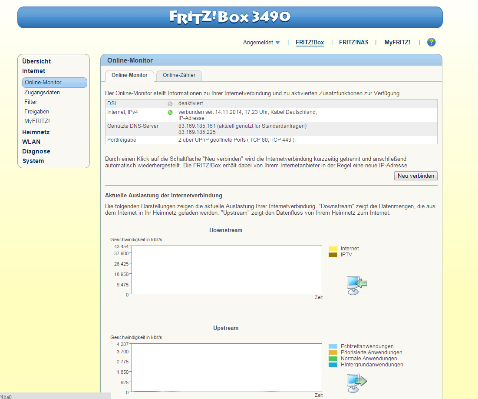Open the Portfreigabe link
Screen dimensions: 478x399
tap(122, 140)
